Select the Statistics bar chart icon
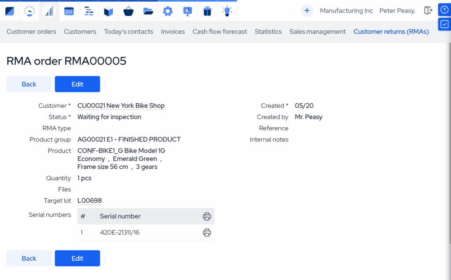This screenshot has height=280, width=451. 49,11
